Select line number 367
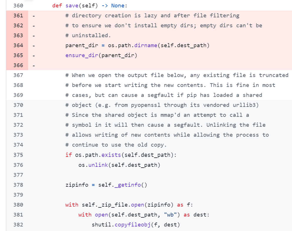The image size is (292, 231). pos(18,75)
